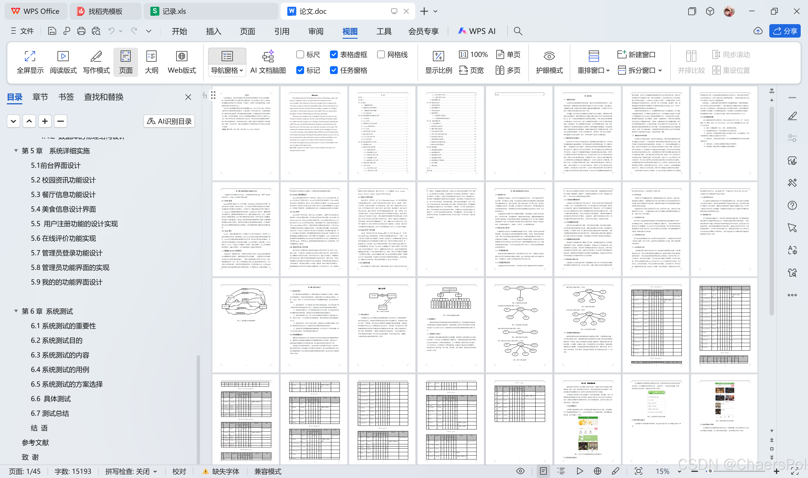Click the 全屏显示 fullscreen icon
808x478 pixels.
click(x=30, y=62)
